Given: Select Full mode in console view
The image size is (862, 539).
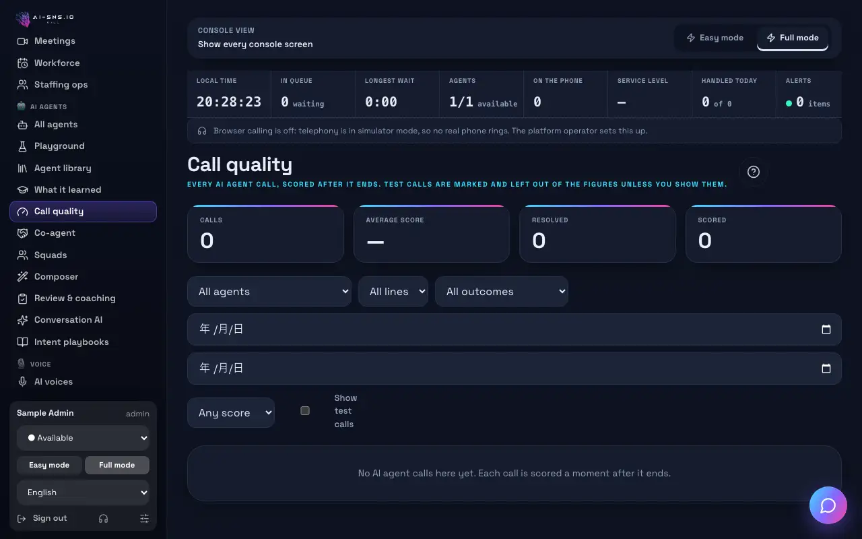Looking at the screenshot, I should point(793,38).
